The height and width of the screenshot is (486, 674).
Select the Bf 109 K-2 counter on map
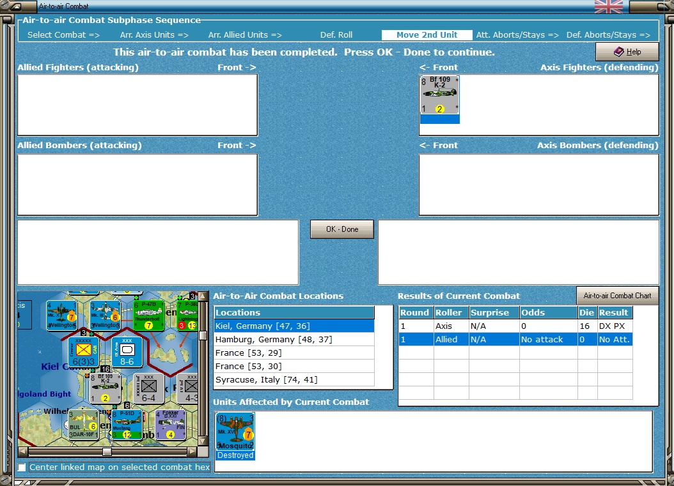pos(105,388)
